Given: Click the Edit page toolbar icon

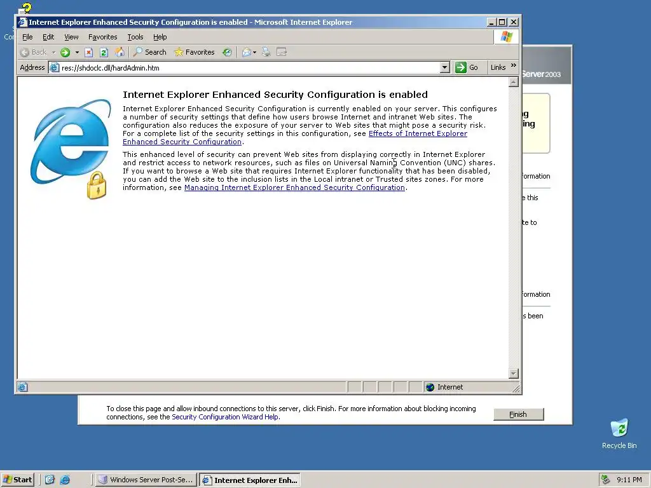Looking at the screenshot, I should [x=282, y=52].
